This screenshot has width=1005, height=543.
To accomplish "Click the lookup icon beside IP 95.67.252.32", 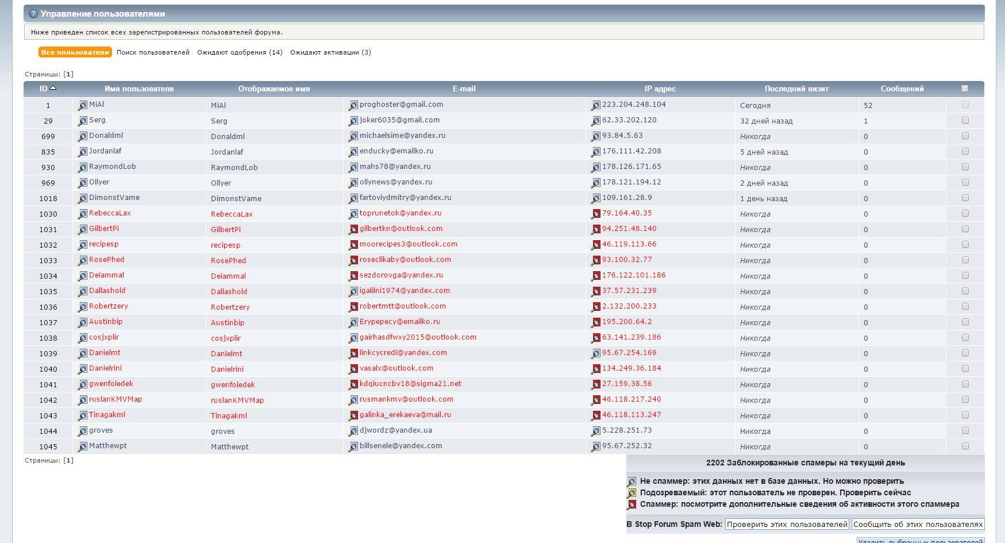I will pos(596,446).
